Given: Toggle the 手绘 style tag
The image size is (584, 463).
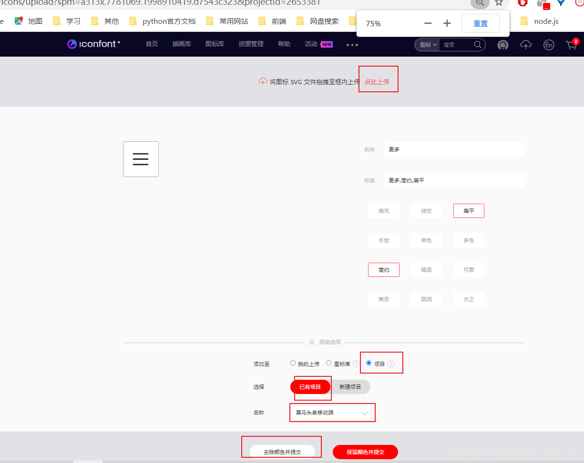Looking at the screenshot, I should [384, 240].
